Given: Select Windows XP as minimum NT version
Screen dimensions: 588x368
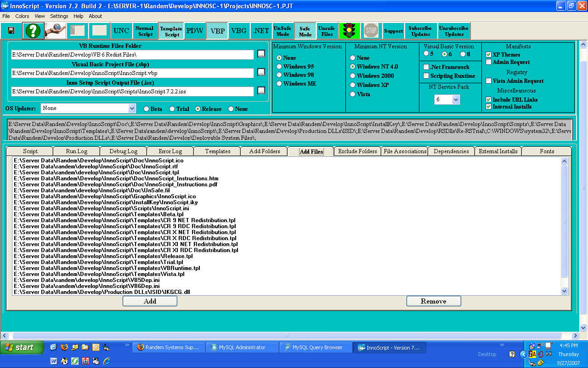Looking at the screenshot, I should [x=353, y=85].
